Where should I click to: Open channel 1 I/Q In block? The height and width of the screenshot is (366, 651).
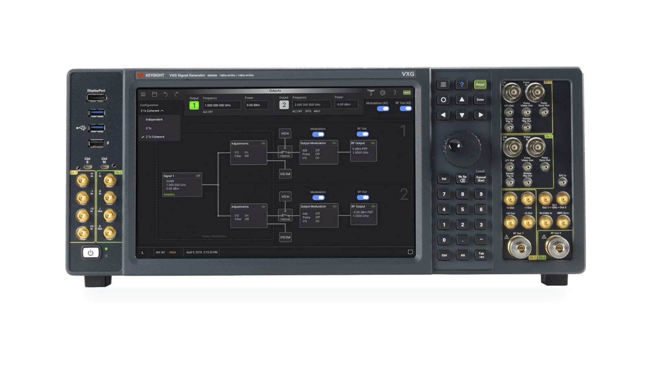[x=285, y=133]
